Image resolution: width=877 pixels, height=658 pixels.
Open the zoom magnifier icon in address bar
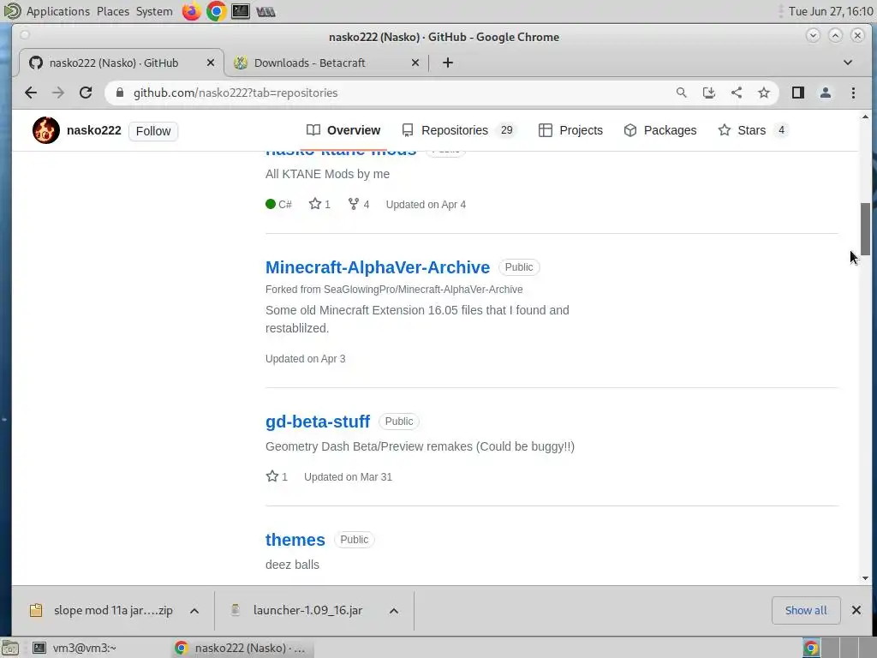pyautogui.click(x=681, y=93)
